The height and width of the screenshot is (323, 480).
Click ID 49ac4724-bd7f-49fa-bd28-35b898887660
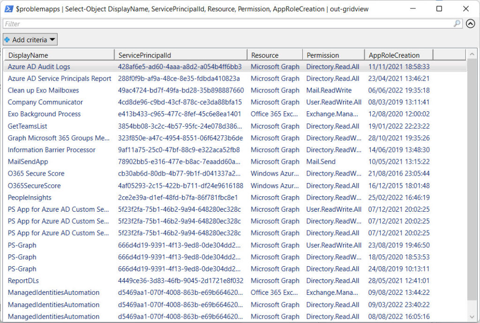coord(181,91)
